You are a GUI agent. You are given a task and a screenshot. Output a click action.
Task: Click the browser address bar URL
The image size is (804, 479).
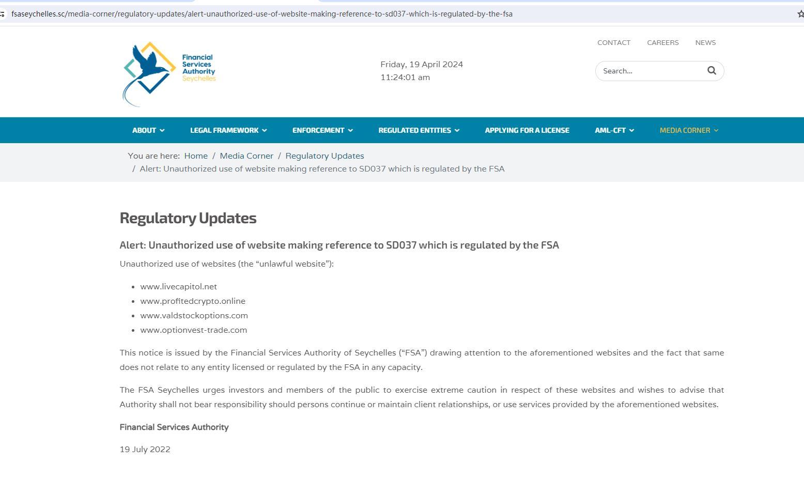click(x=261, y=14)
